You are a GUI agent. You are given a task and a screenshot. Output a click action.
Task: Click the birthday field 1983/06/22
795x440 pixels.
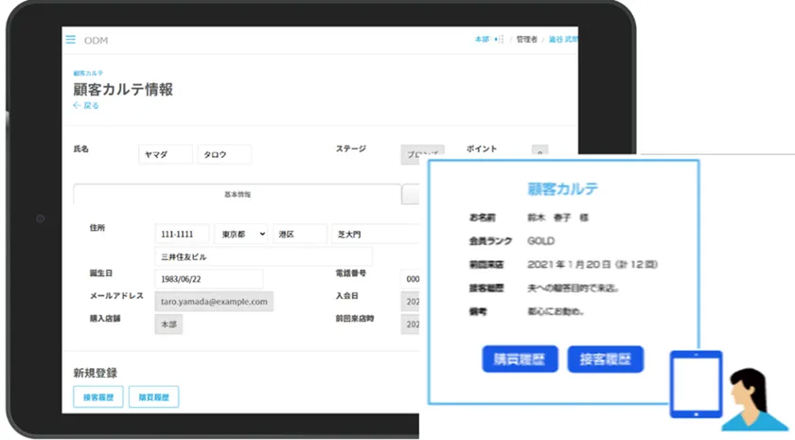(208, 278)
